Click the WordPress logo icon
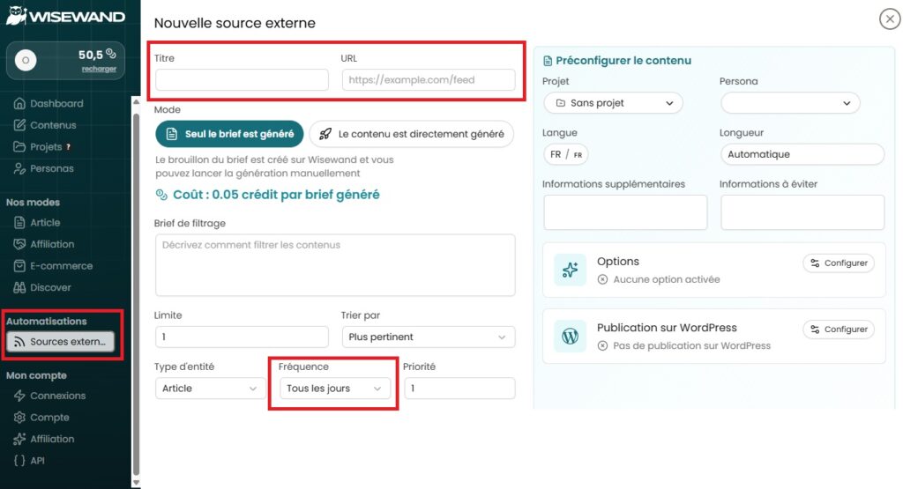903x489 pixels. 571,336
